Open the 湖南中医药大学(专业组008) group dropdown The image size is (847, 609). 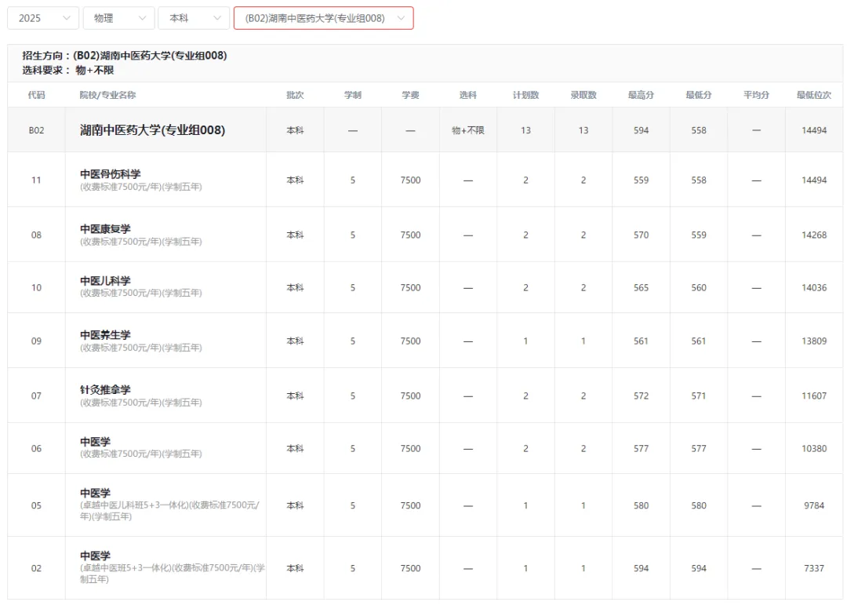(324, 18)
